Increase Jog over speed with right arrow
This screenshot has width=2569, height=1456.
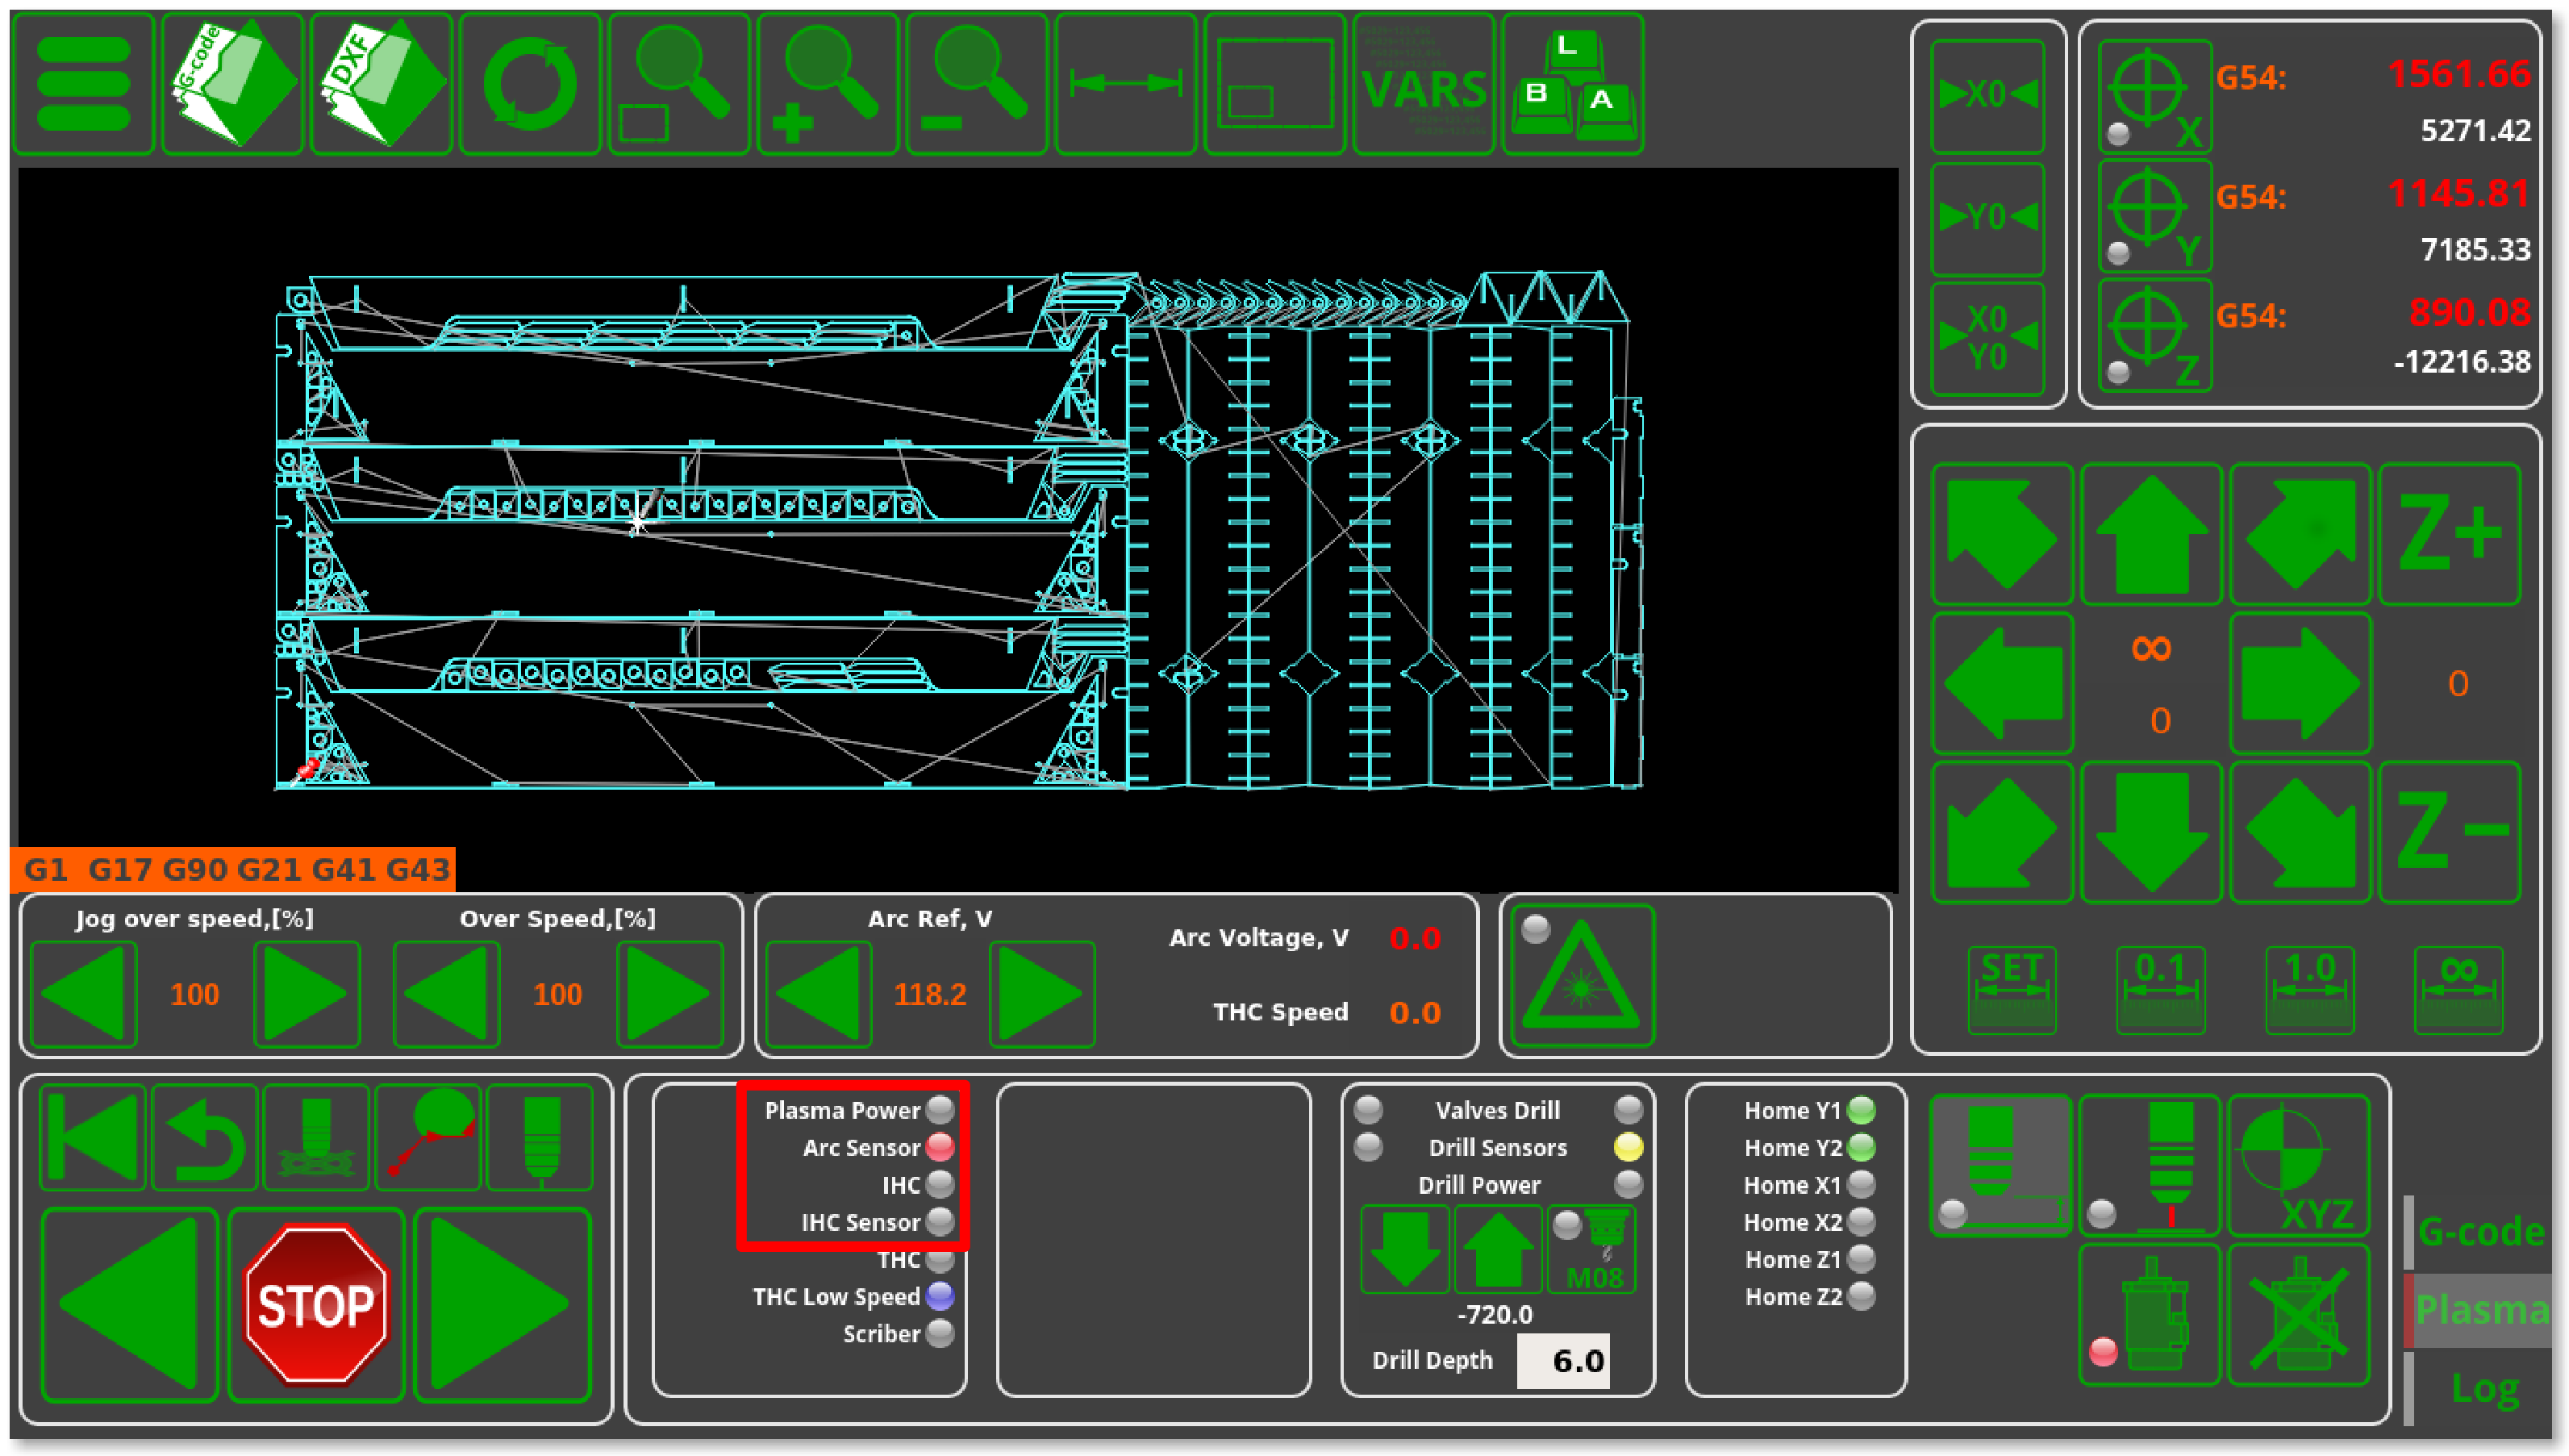(x=307, y=994)
